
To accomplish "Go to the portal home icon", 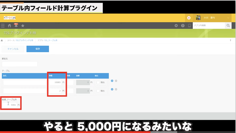I will pos(9,26).
